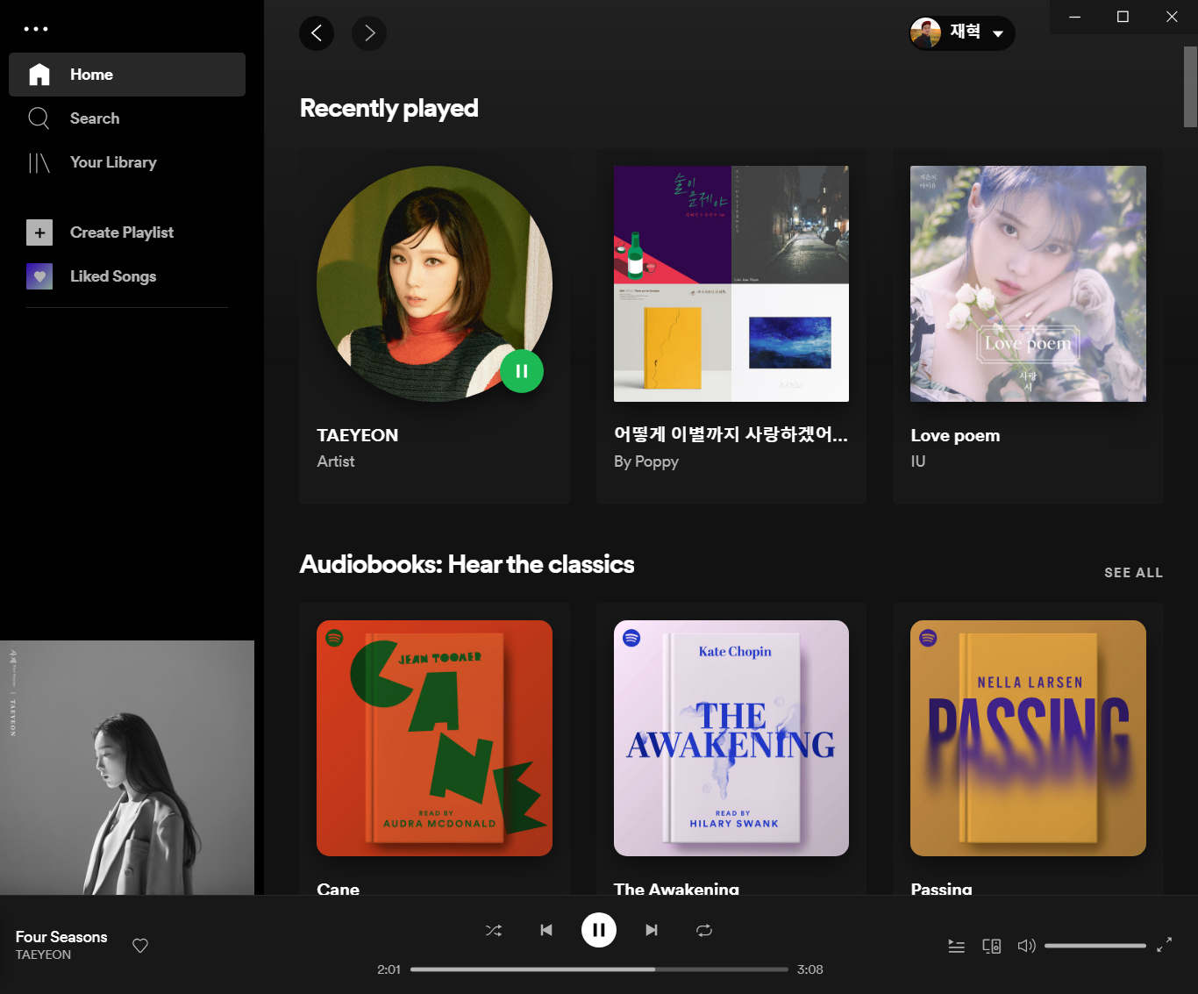
Task: Toggle repeat mode
Action: pyautogui.click(x=704, y=930)
